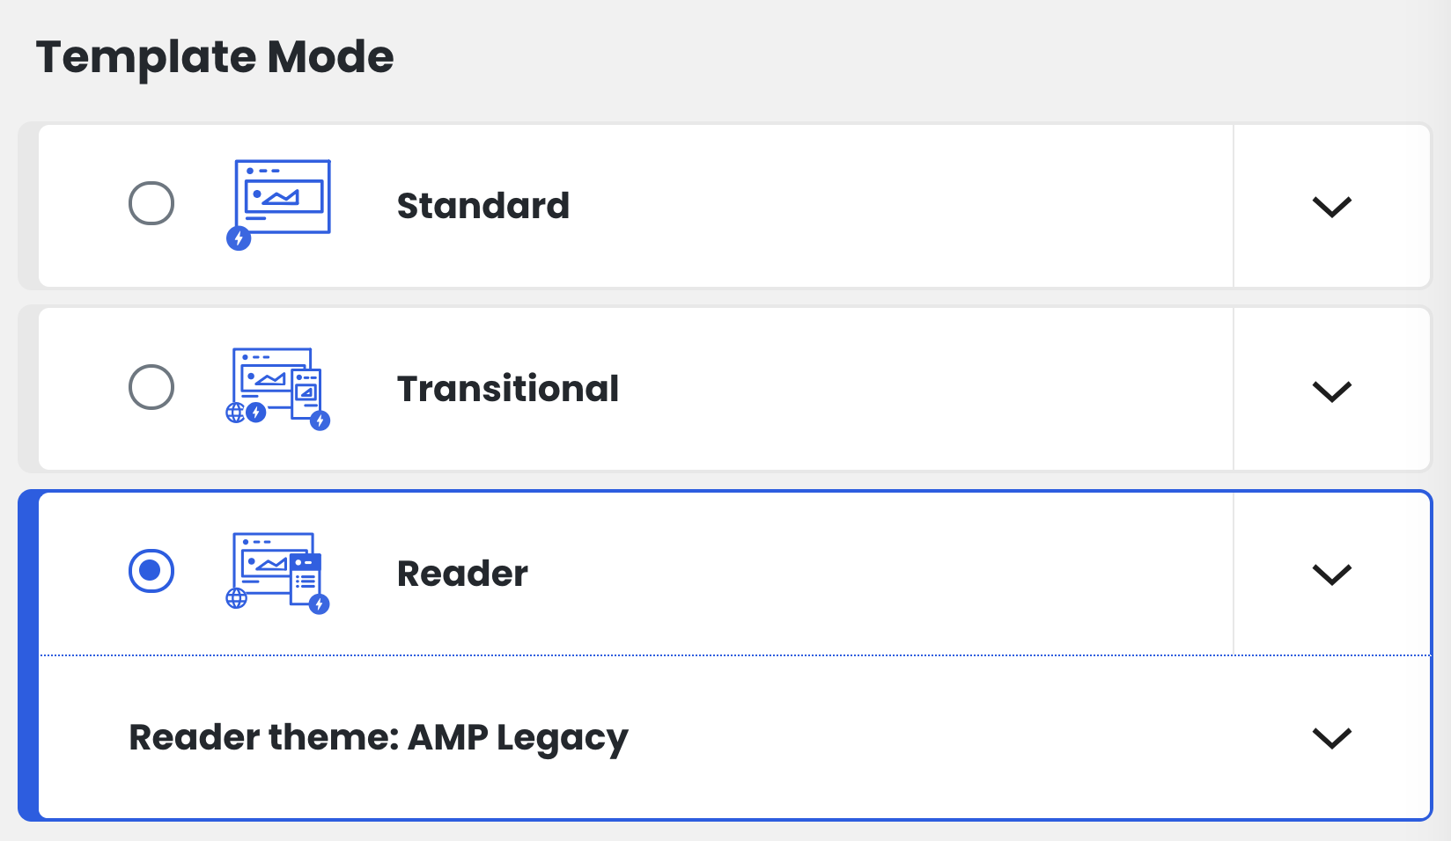This screenshot has height=841, width=1451.
Task: Click the globe badge on the Reader icon
Action: point(237,599)
